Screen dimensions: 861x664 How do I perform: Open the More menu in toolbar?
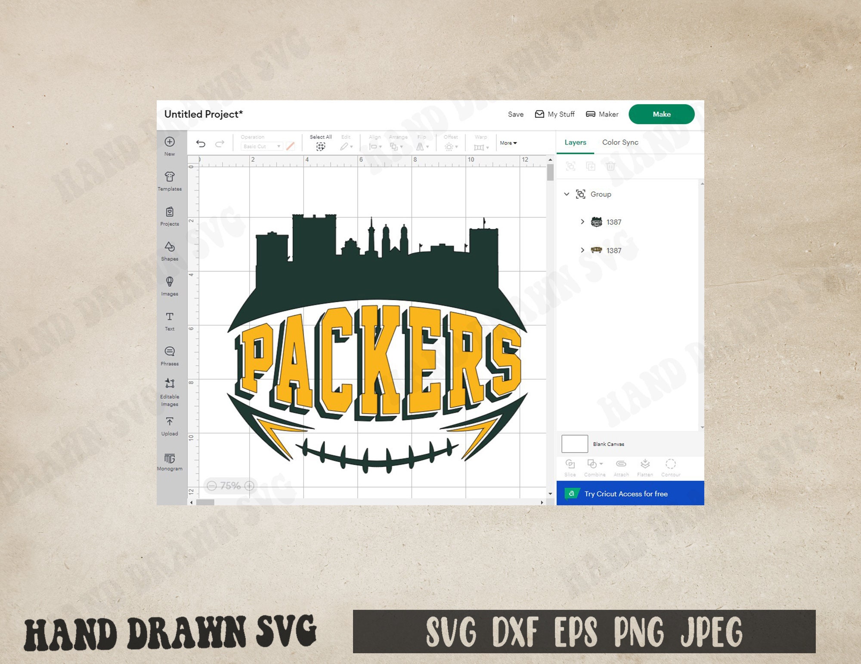coord(508,143)
